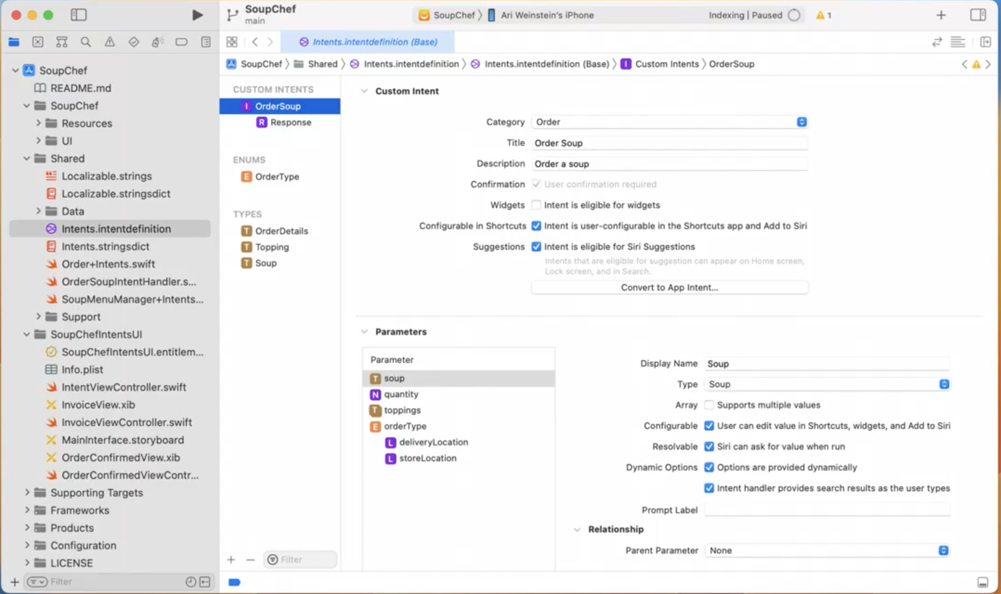Select the SoupChef scheme in toolbar

point(447,15)
